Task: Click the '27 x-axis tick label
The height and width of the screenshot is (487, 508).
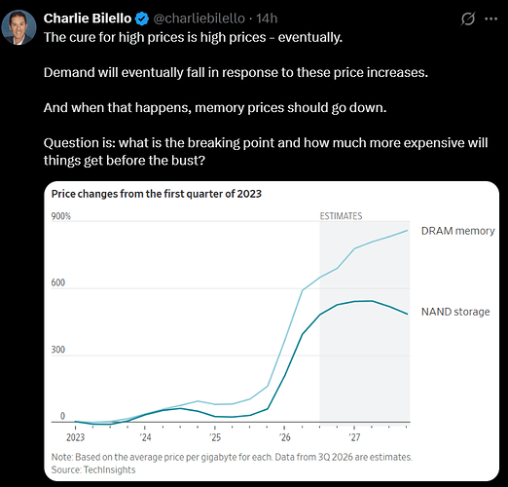Action: click(x=354, y=437)
